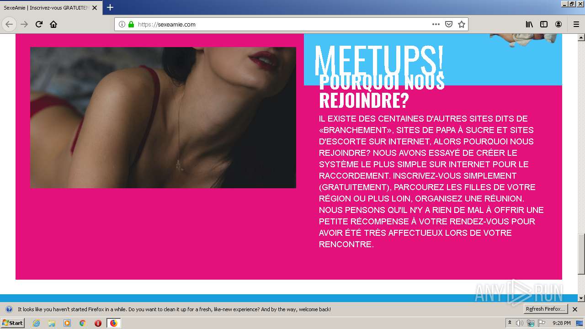585x329 pixels.
Task: Save page to Pocket
Action: pos(449,24)
